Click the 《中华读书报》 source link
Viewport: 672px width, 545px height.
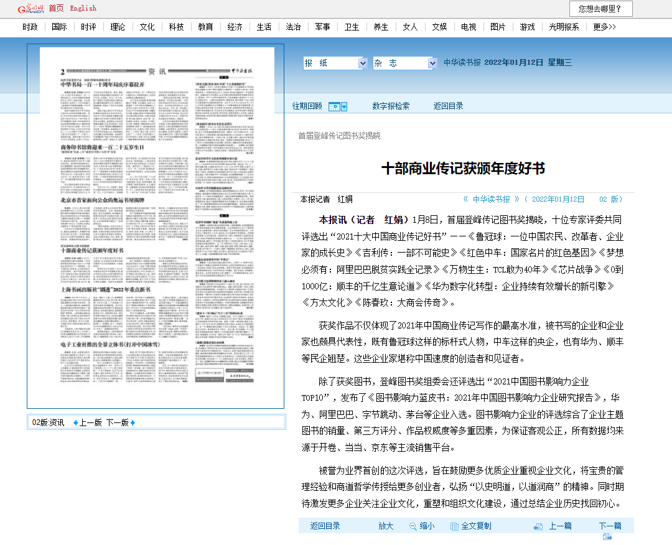coord(491,200)
